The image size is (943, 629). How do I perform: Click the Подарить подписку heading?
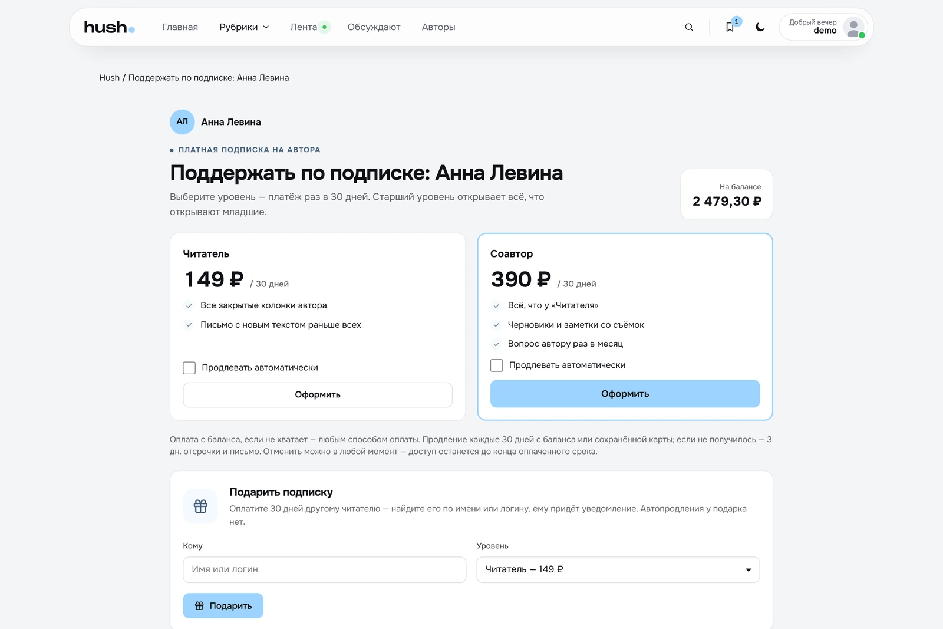[281, 492]
